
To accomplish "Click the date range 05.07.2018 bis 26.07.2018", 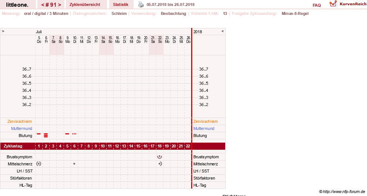I will [x=170, y=4].
